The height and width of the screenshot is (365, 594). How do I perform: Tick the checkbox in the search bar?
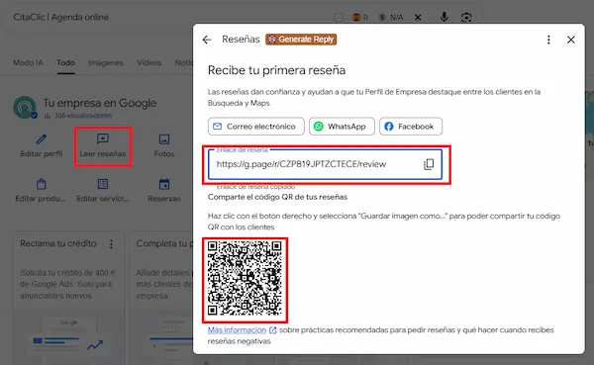339,18
